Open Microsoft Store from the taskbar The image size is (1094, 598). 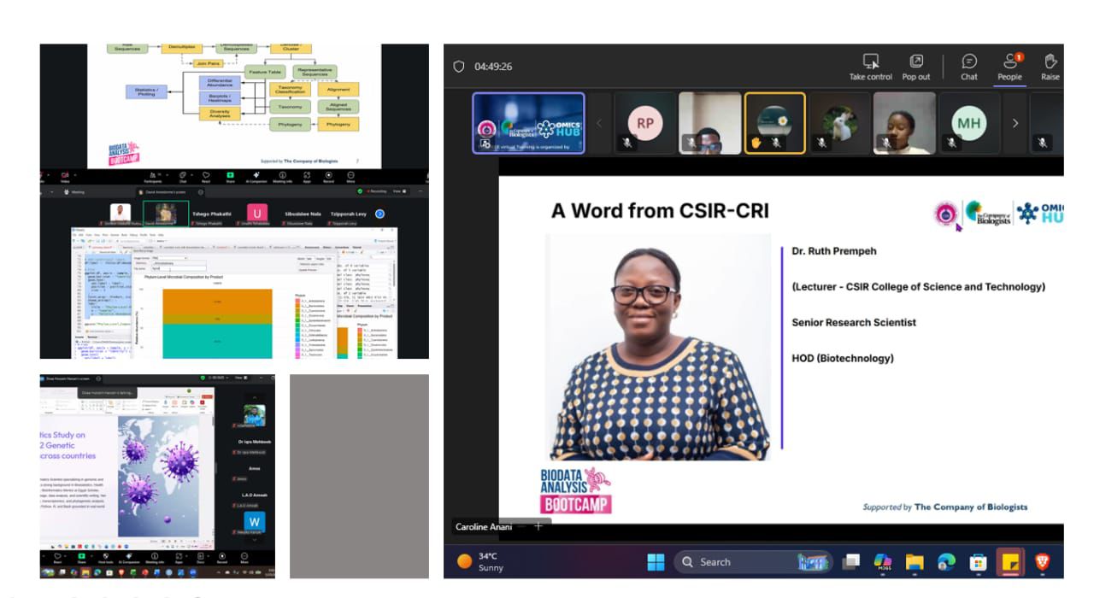point(978,561)
